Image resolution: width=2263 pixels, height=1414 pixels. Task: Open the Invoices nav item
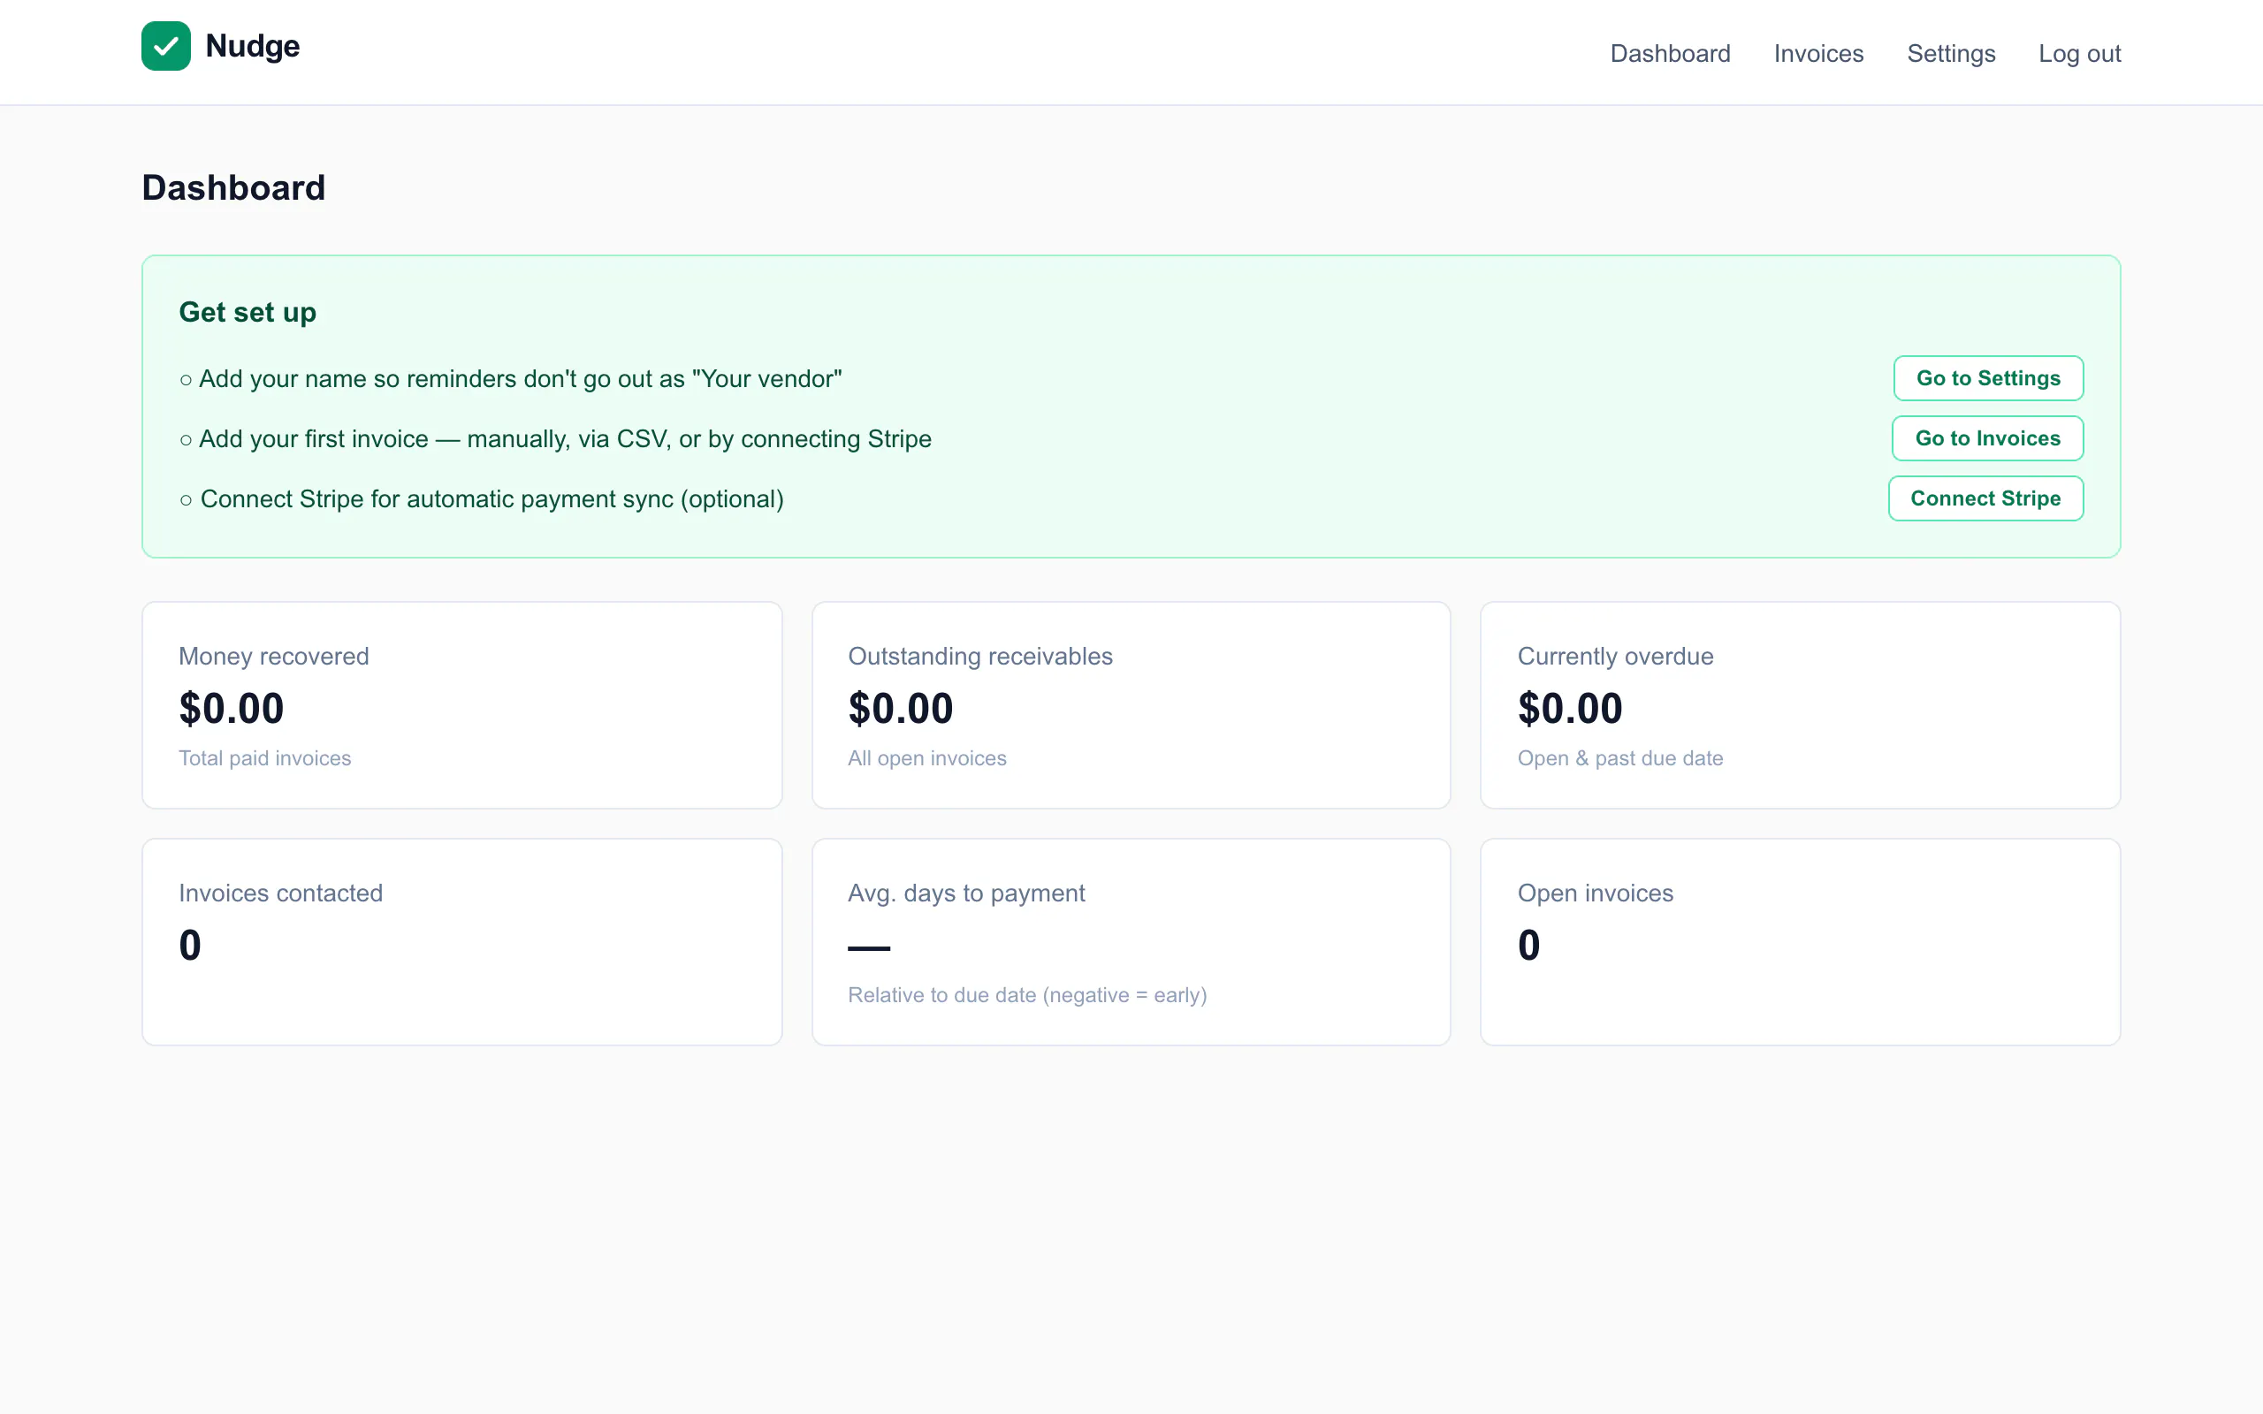pos(1819,53)
